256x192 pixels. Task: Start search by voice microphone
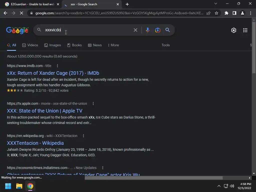tap(147, 30)
